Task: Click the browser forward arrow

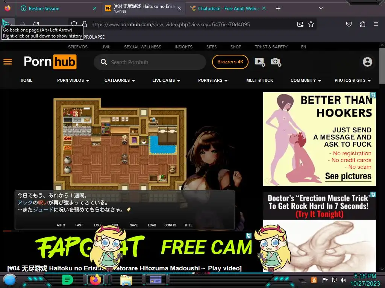Action: tap(23, 24)
